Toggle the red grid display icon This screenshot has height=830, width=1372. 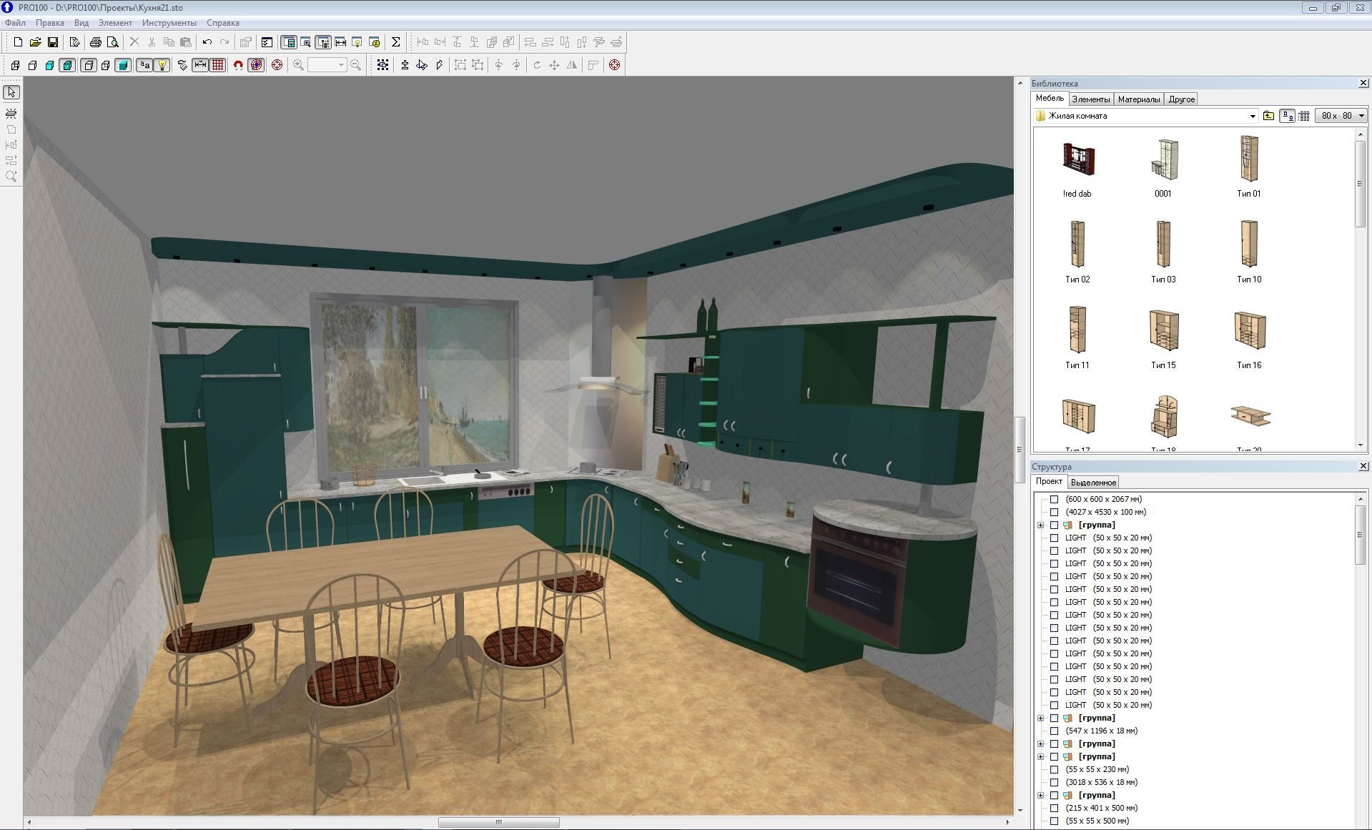tap(218, 65)
